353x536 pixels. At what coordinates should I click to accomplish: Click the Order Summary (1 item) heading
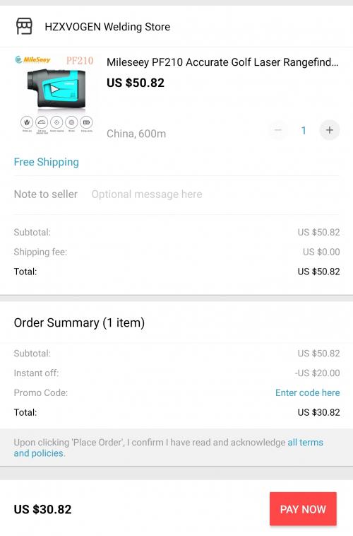[79, 322]
